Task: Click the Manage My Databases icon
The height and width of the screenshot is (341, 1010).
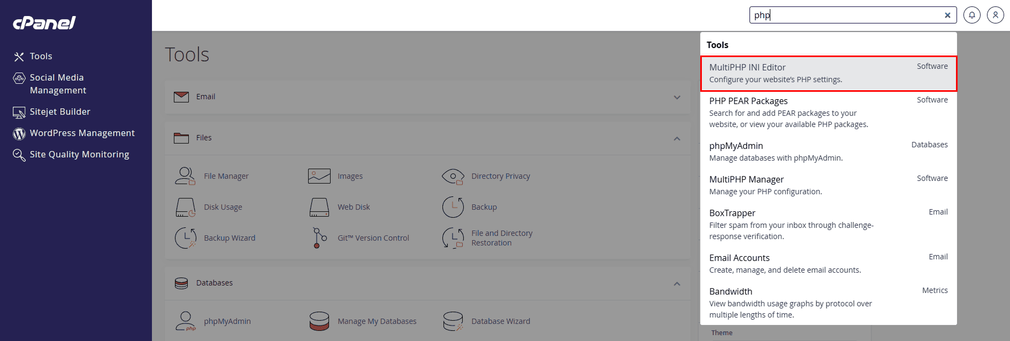Action: coord(319,321)
